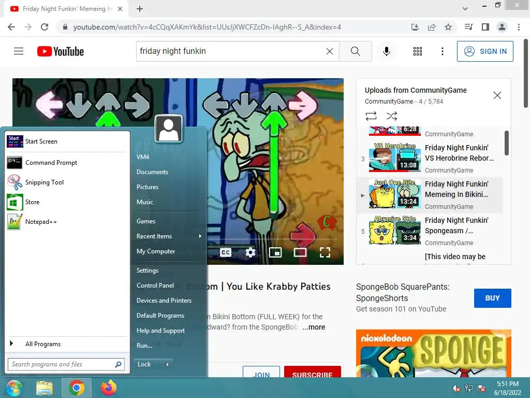
Task: Toggle playlist loop
Action: click(371, 116)
